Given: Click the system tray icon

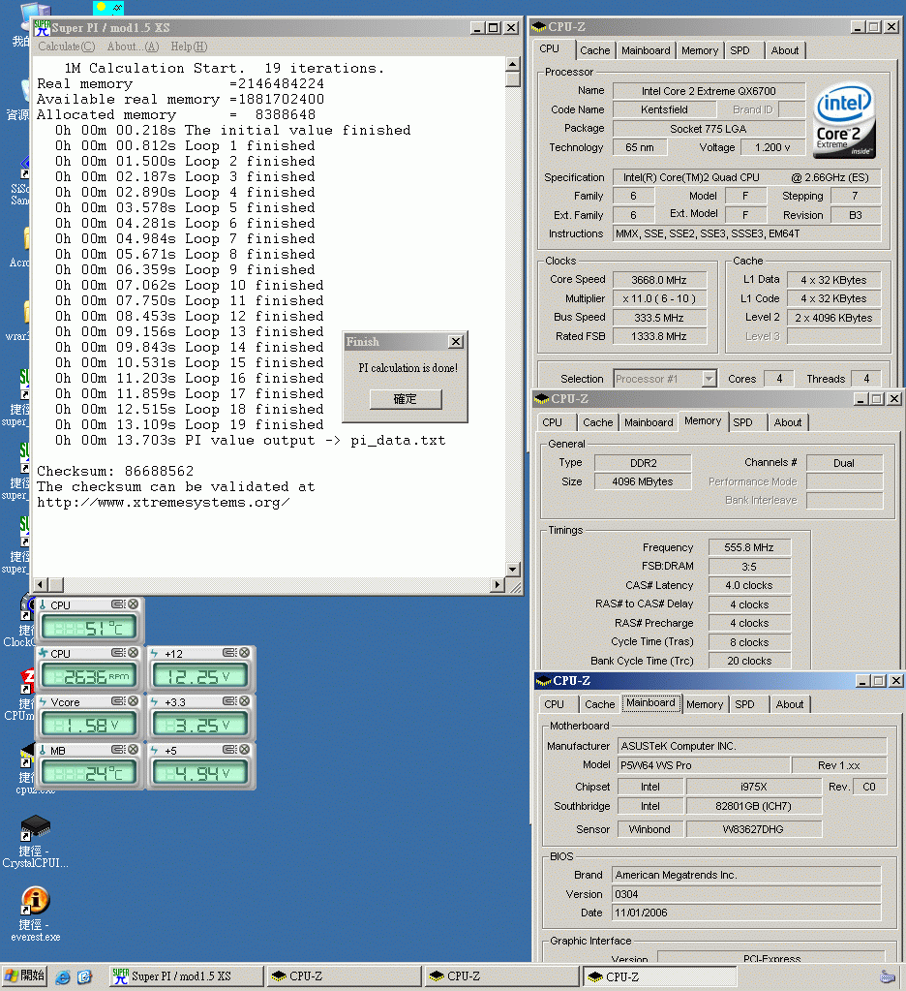Looking at the screenshot, I should pyautogui.click(x=887, y=976).
